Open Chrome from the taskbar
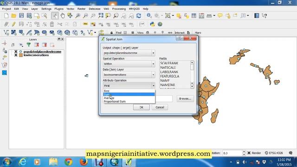 [x=68, y=162]
